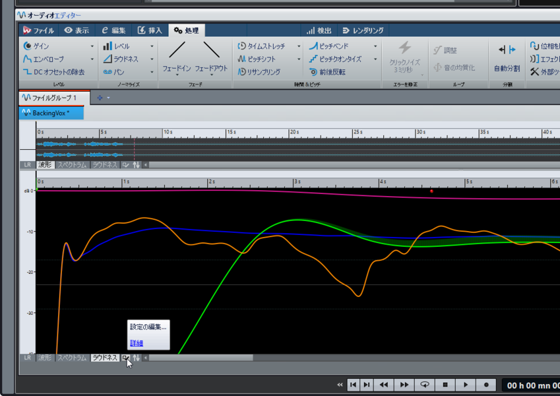
Task: Switch main display to 波形 view
Action: pyautogui.click(x=45, y=358)
